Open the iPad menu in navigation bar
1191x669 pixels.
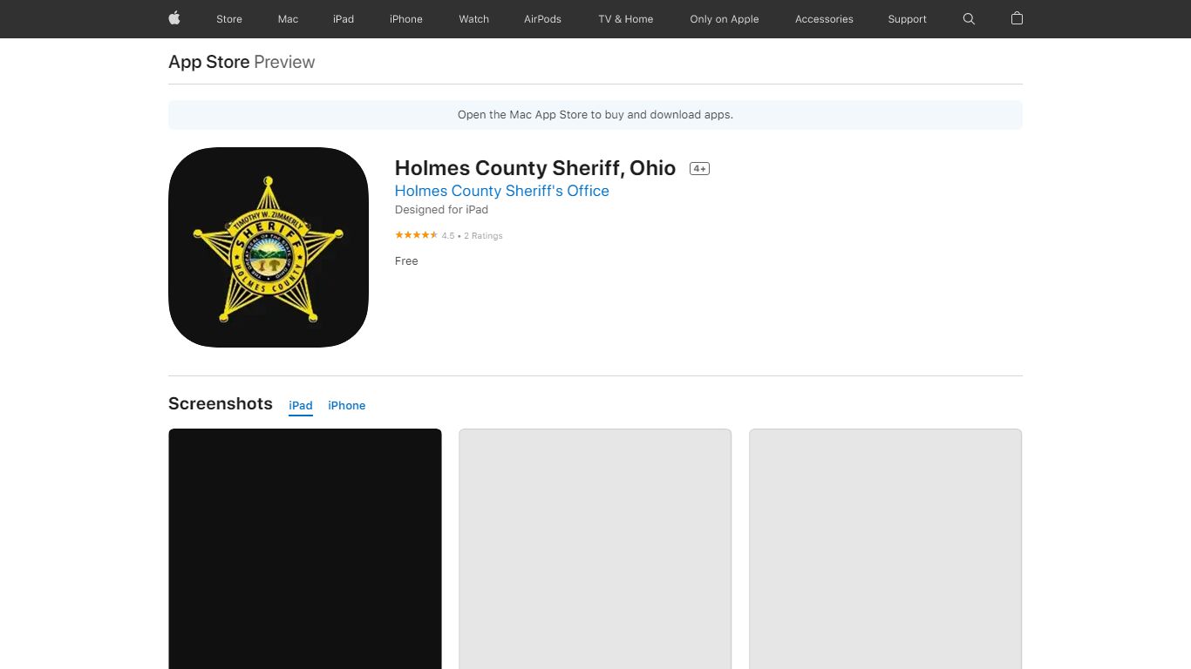click(x=344, y=19)
